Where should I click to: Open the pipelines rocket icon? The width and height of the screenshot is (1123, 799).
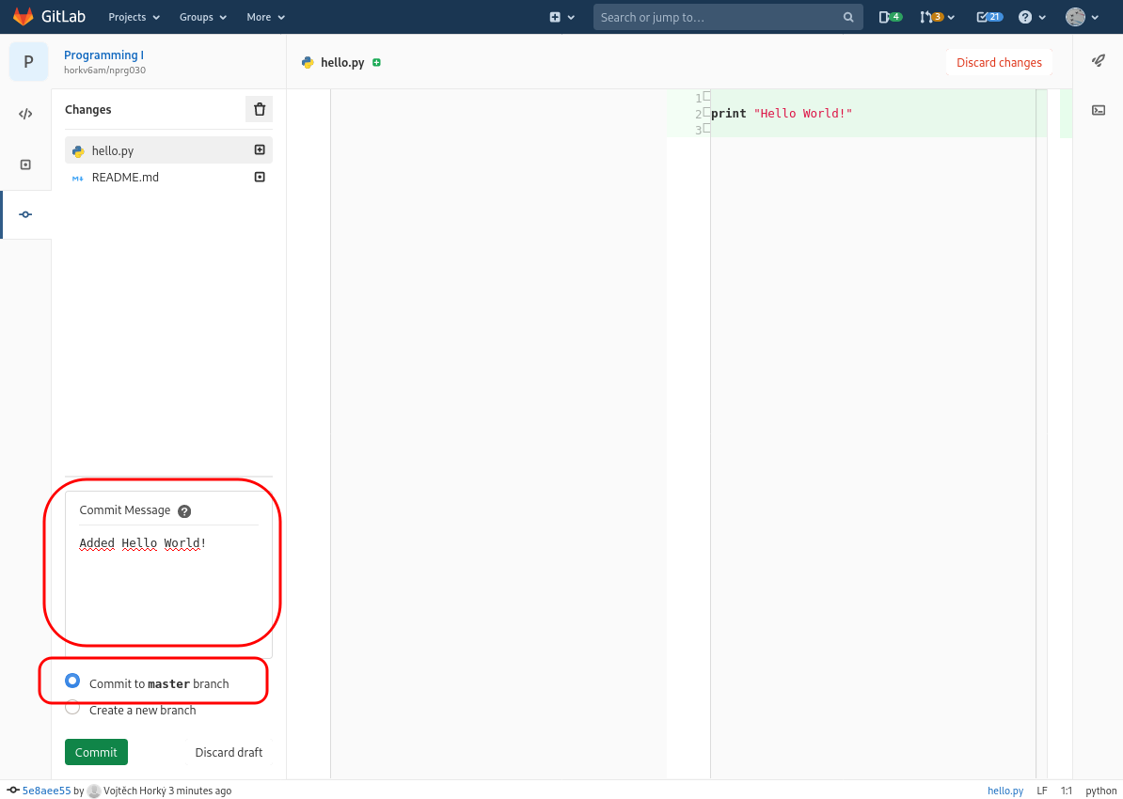(1098, 61)
